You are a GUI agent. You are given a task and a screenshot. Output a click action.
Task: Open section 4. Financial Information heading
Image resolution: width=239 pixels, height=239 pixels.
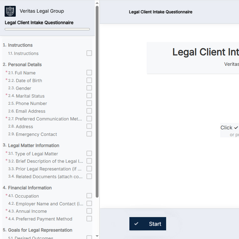pyautogui.click(x=27, y=188)
